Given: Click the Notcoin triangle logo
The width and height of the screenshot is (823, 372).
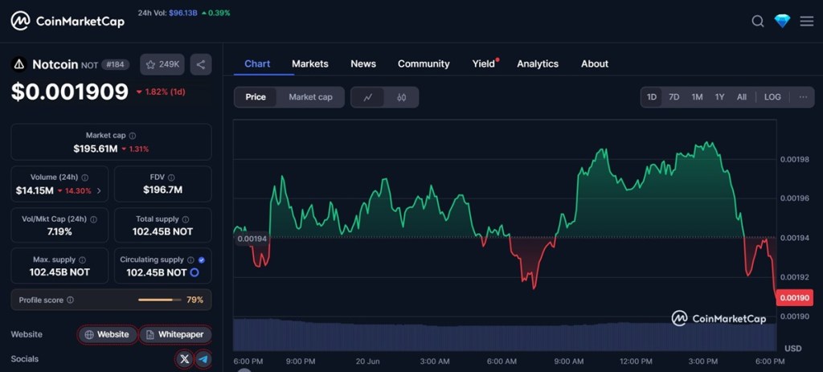Looking at the screenshot, I should 19,64.
